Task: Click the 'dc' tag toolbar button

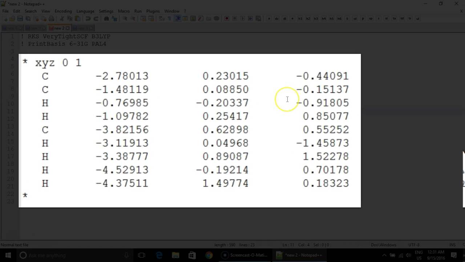Action: click(x=277, y=19)
